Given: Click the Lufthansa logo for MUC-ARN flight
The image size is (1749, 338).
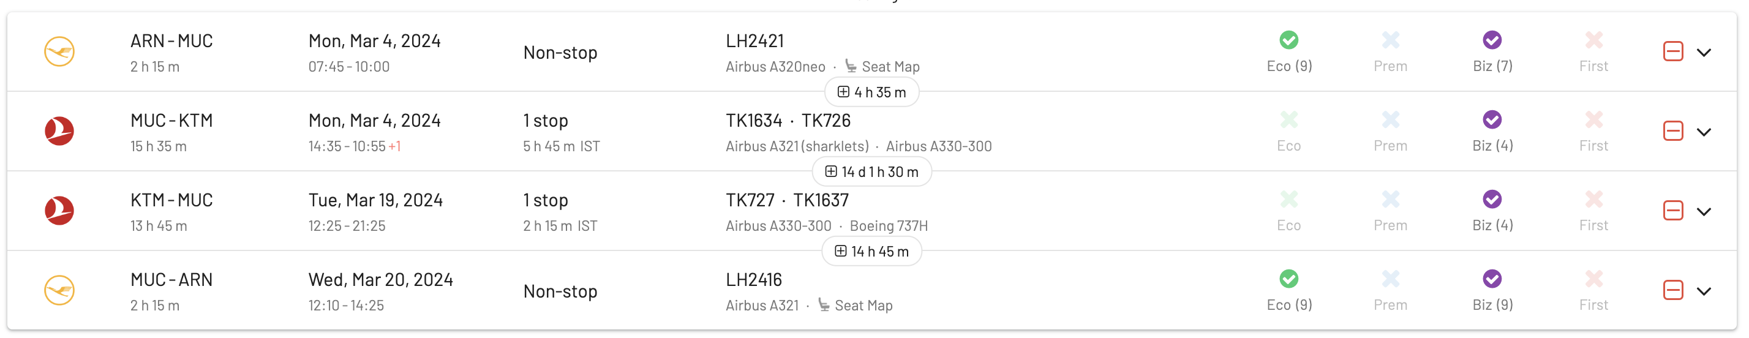Looking at the screenshot, I should 59,290.
